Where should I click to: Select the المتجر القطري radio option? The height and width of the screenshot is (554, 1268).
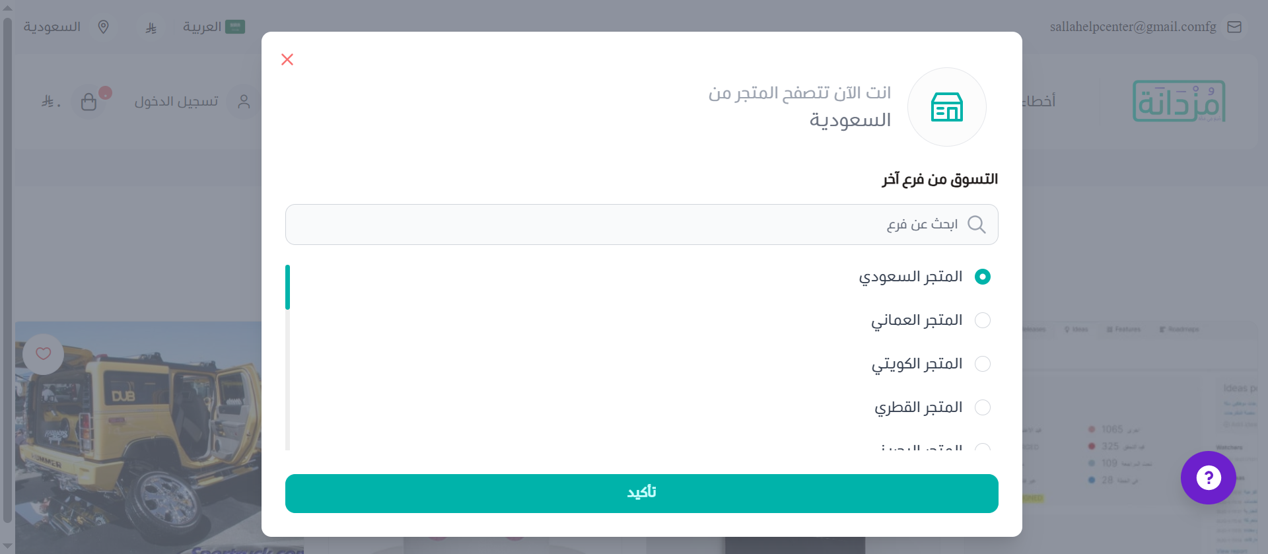(x=983, y=407)
